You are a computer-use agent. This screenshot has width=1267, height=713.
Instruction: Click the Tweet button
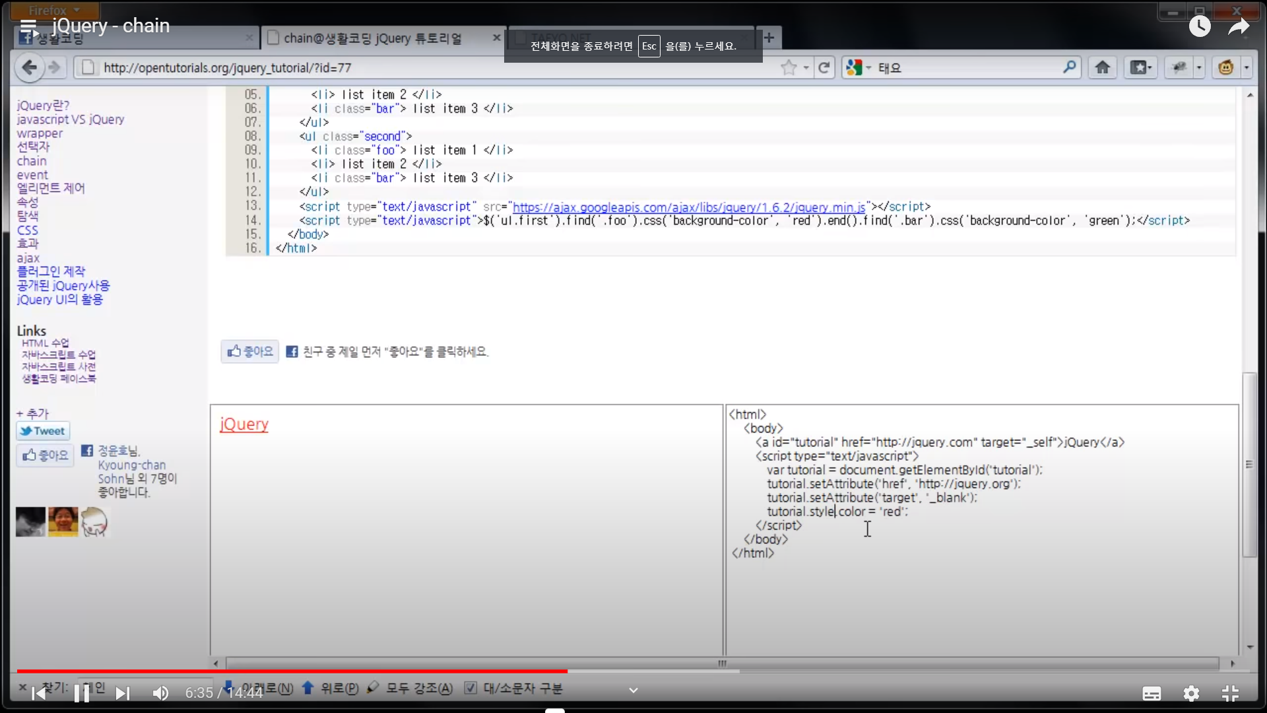43,431
